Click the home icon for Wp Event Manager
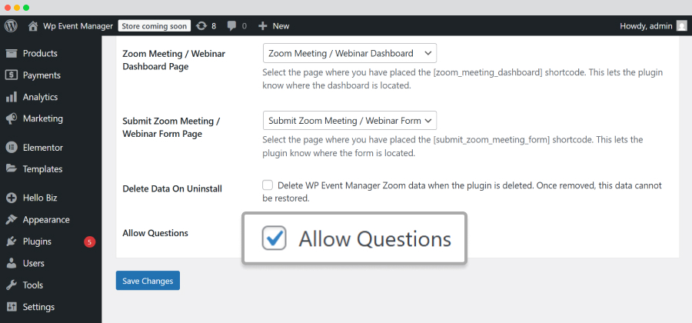Image resolution: width=692 pixels, height=323 pixels. pos(32,26)
